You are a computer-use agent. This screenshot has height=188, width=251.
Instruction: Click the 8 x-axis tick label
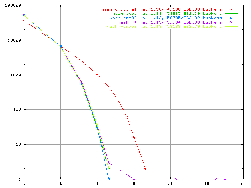(134, 183)
